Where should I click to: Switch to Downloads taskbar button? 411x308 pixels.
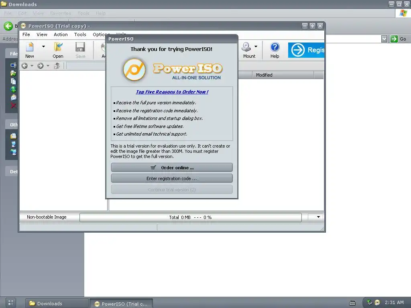click(57, 303)
